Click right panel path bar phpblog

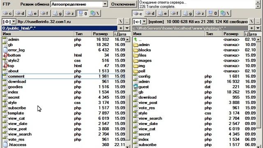(190, 28)
